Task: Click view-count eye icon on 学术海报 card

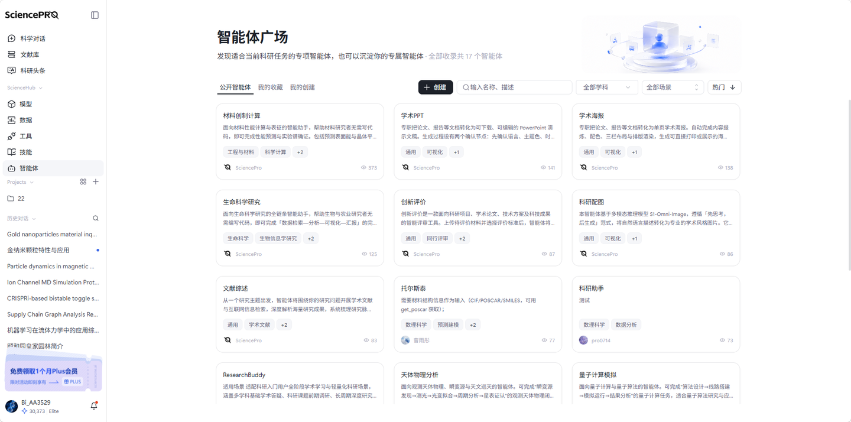Action: [720, 168]
